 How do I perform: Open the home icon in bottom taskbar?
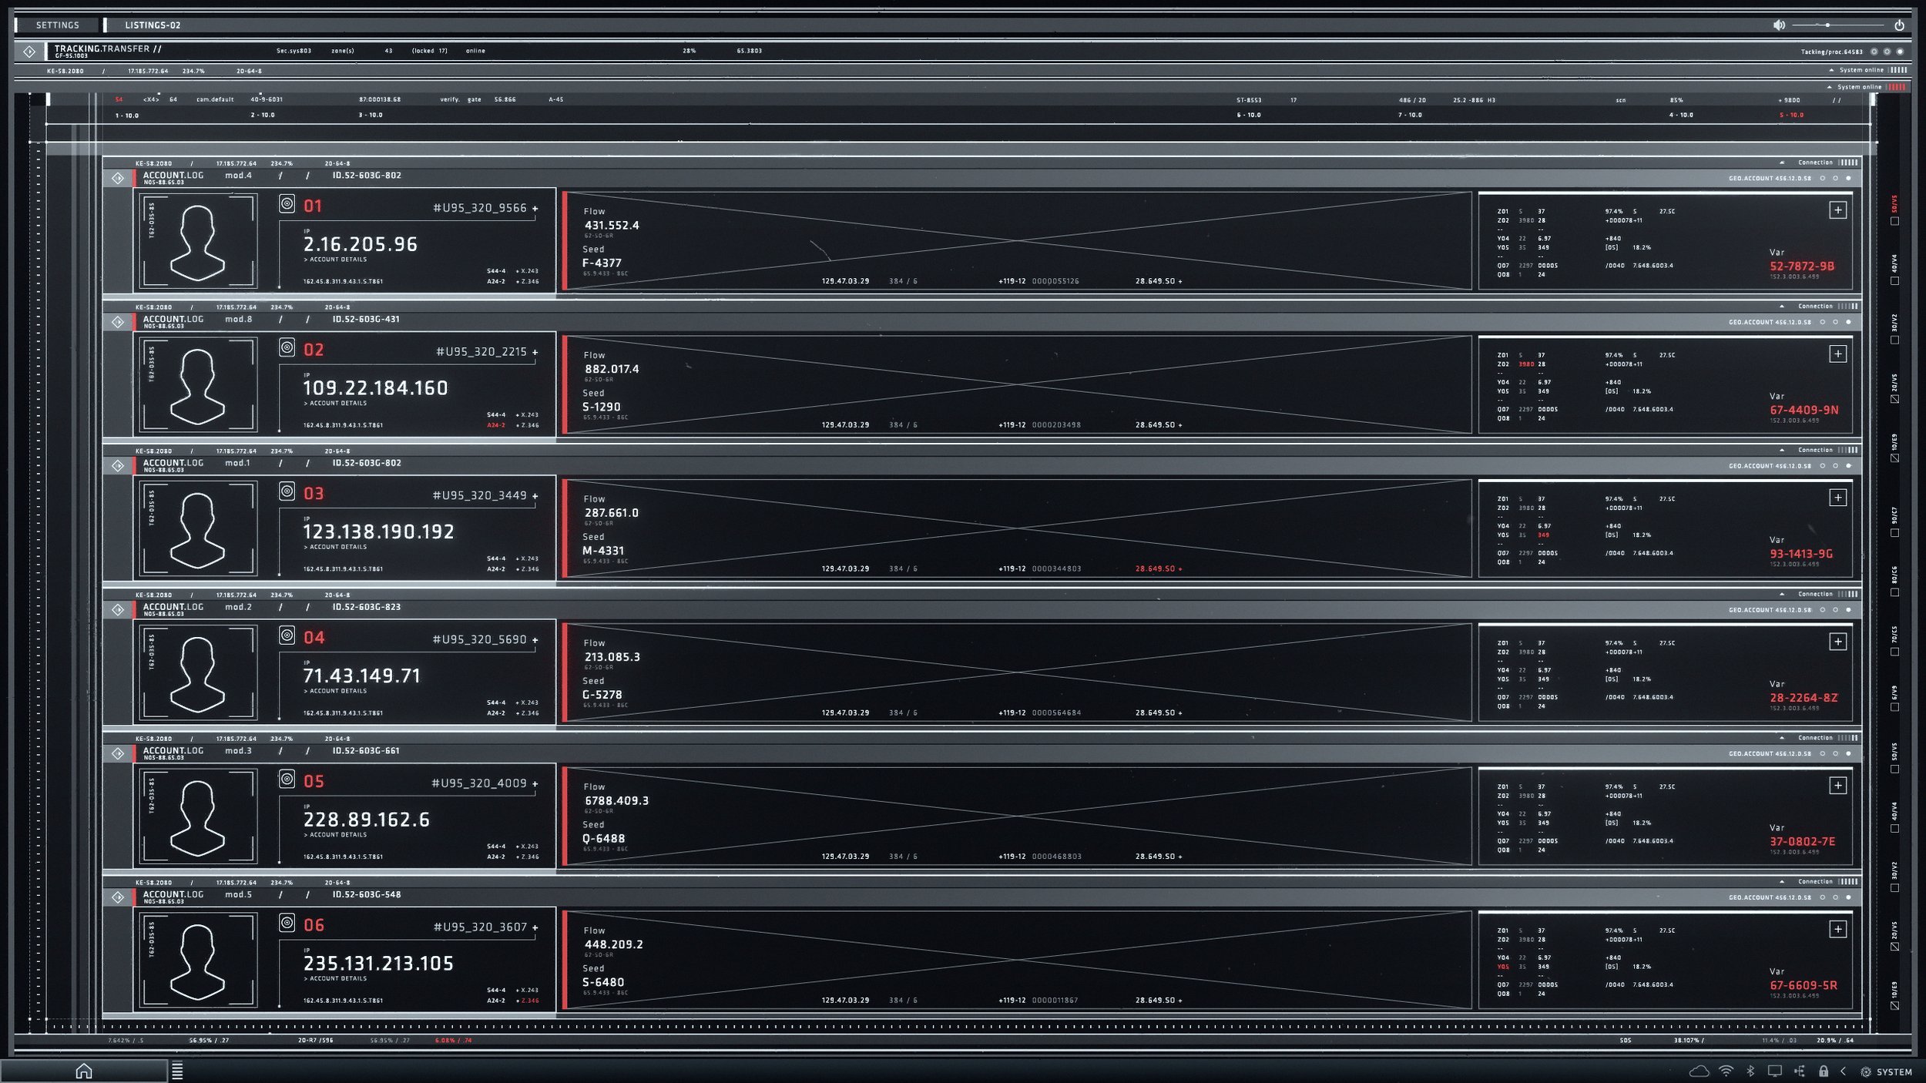coord(84,1071)
